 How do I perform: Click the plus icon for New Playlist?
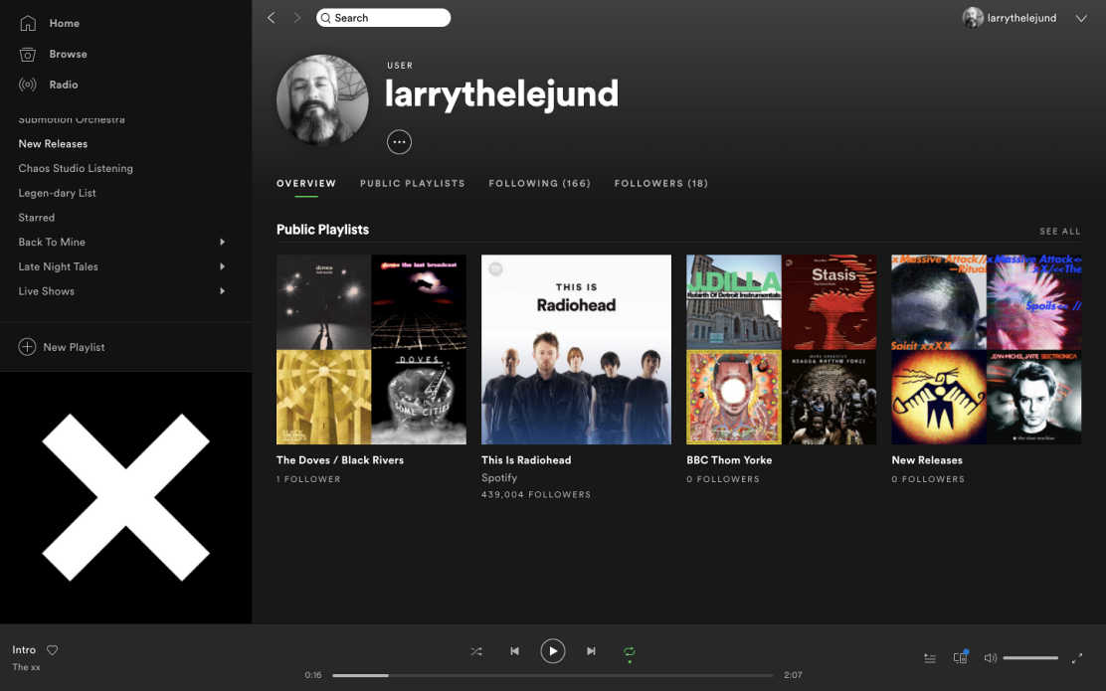point(27,347)
